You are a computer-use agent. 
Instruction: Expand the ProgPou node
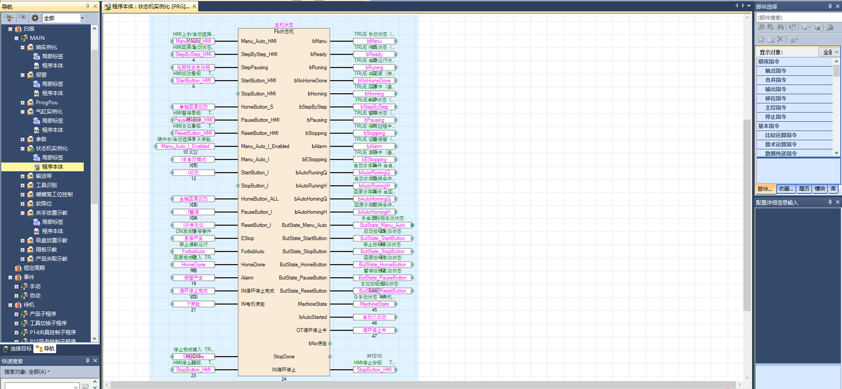tap(22, 103)
